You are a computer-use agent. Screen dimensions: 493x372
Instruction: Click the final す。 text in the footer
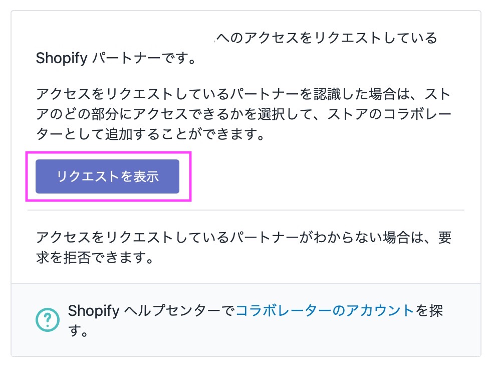tap(78, 331)
